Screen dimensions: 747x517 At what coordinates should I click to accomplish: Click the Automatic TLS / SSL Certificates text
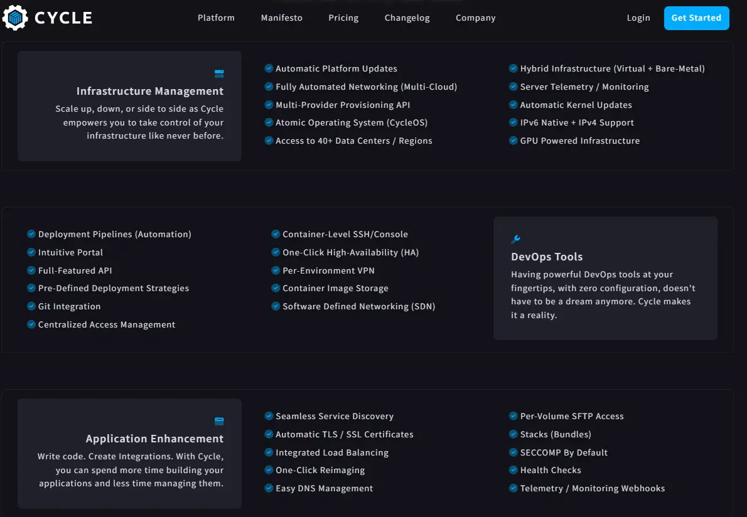345,434
